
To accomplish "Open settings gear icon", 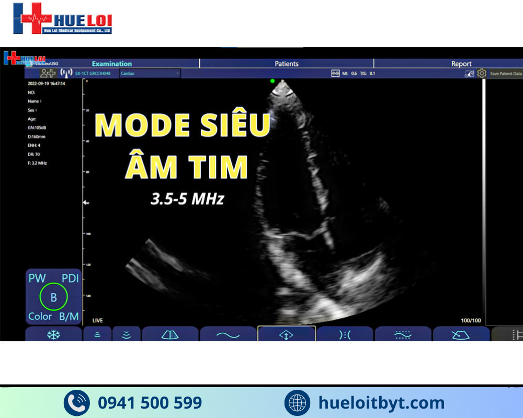I will click(482, 74).
